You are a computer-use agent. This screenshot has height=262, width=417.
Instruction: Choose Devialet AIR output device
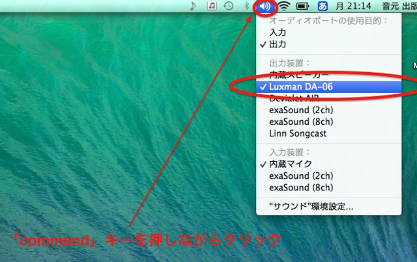tap(328, 98)
